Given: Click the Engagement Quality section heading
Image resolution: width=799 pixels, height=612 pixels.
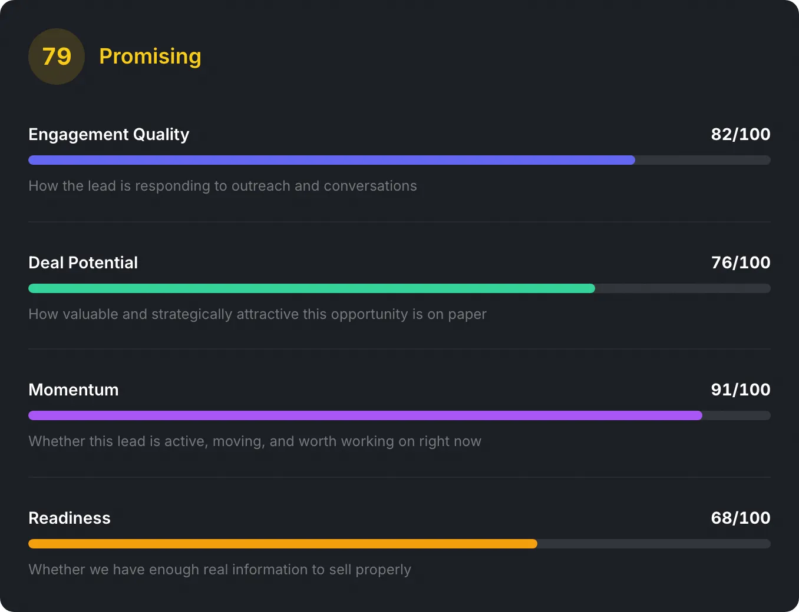Looking at the screenshot, I should [x=108, y=134].
